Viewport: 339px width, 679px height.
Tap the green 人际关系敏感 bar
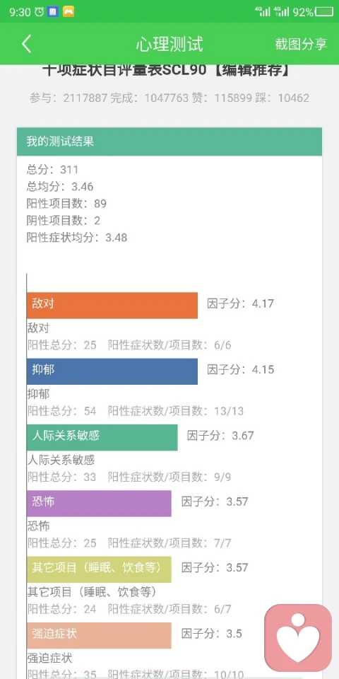[102, 437]
